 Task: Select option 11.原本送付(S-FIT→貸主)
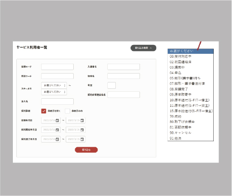pos(190,106)
